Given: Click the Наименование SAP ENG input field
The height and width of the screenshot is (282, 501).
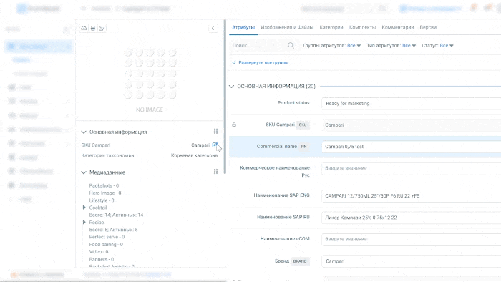Looking at the screenshot, I should tap(412, 196).
